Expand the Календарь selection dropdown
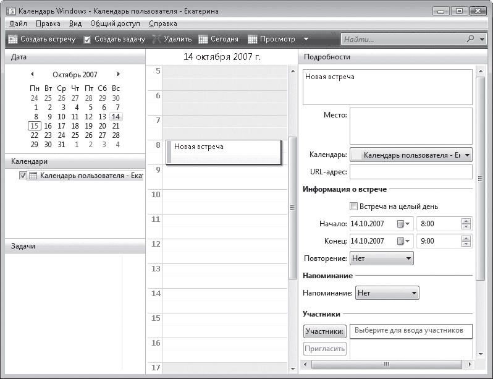493x379 pixels. (x=410, y=155)
